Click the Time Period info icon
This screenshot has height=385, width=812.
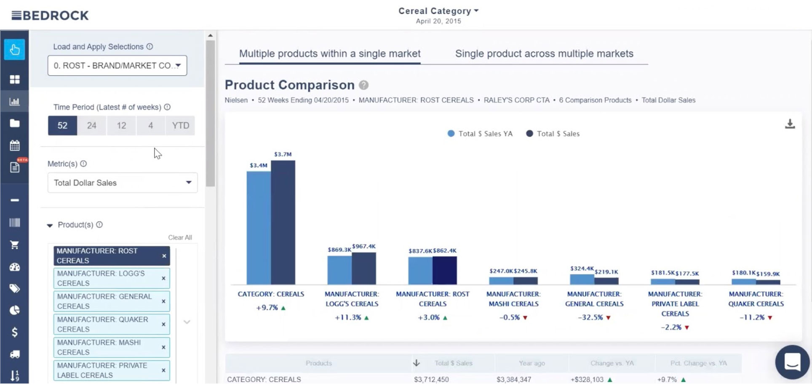(x=167, y=107)
